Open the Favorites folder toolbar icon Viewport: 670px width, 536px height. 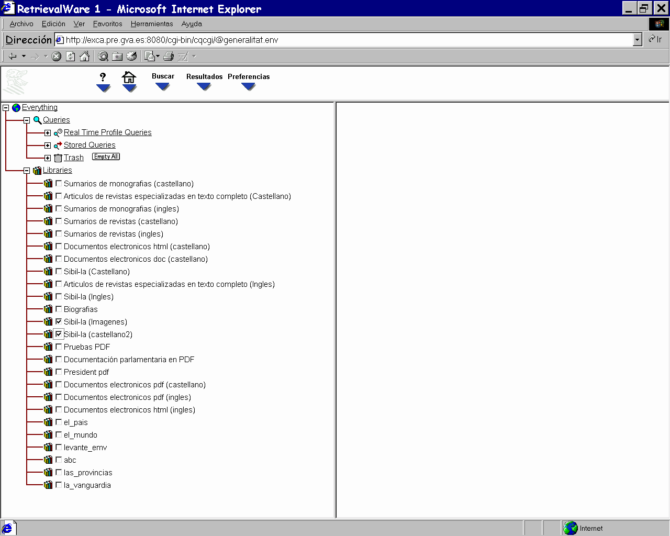pos(117,57)
